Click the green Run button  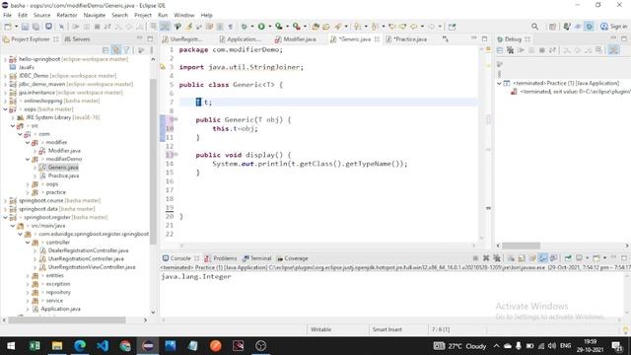pyautogui.click(x=261, y=27)
